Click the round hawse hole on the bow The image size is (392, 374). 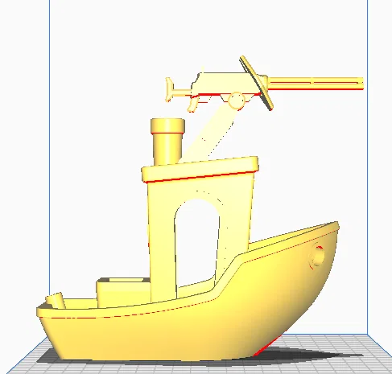pyautogui.click(x=317, y=257)
